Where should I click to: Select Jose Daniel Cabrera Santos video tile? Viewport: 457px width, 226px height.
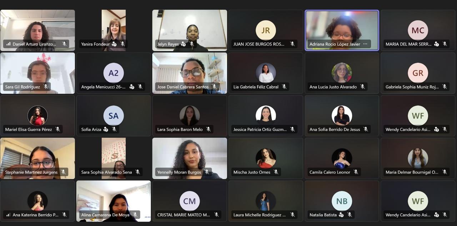click(190, 73)
